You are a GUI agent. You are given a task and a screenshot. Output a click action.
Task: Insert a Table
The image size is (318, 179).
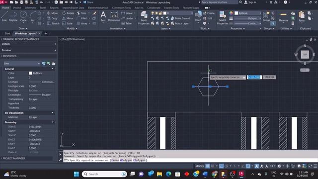point(127,23)
